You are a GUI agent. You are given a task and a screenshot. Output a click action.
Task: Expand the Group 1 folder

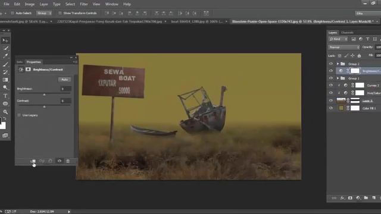point(338,78)
